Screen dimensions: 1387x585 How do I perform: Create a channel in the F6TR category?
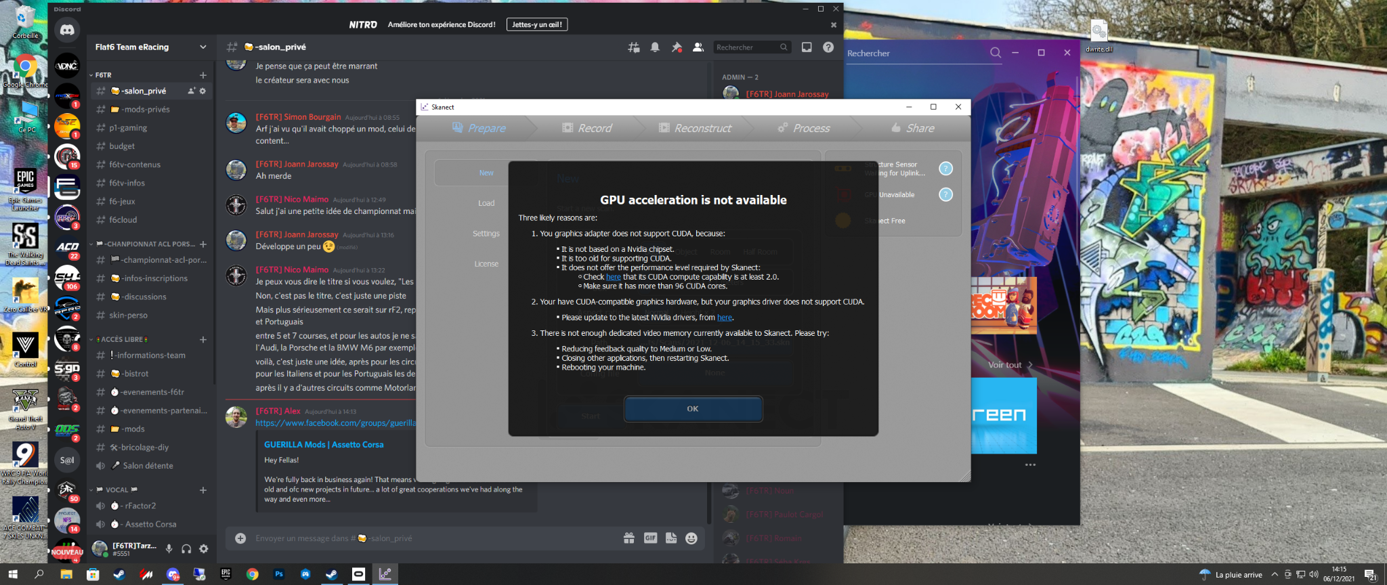[x=203, y=75]
